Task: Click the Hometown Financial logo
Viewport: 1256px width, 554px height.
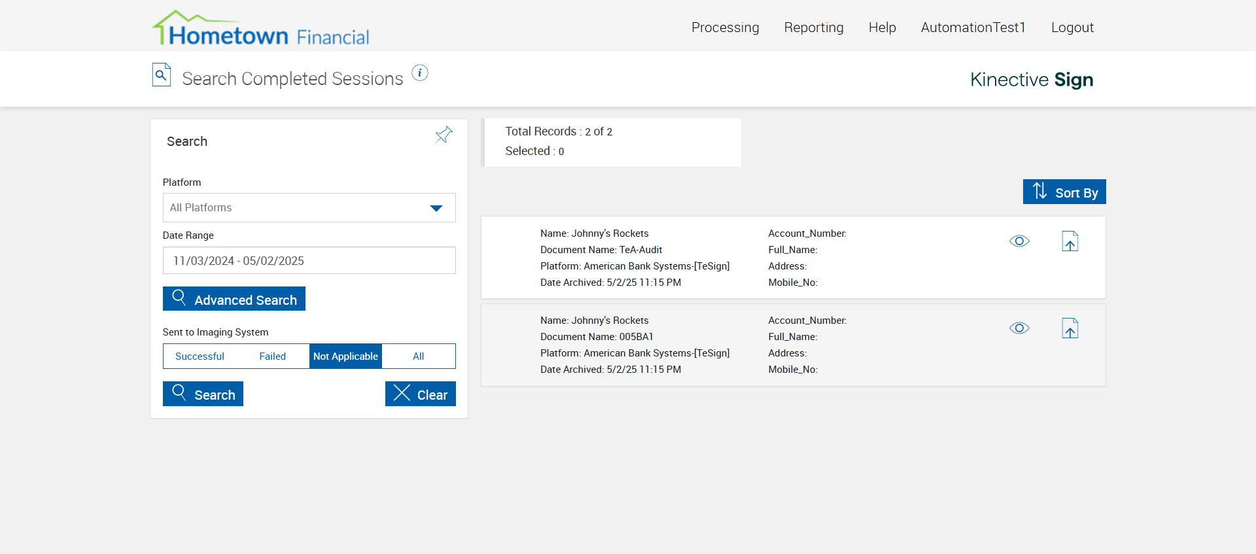Action: (x=260, y=29)
